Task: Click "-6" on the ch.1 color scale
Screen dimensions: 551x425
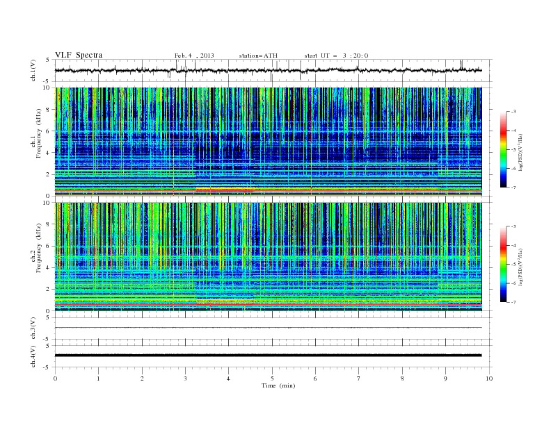Action: (513, 169)
